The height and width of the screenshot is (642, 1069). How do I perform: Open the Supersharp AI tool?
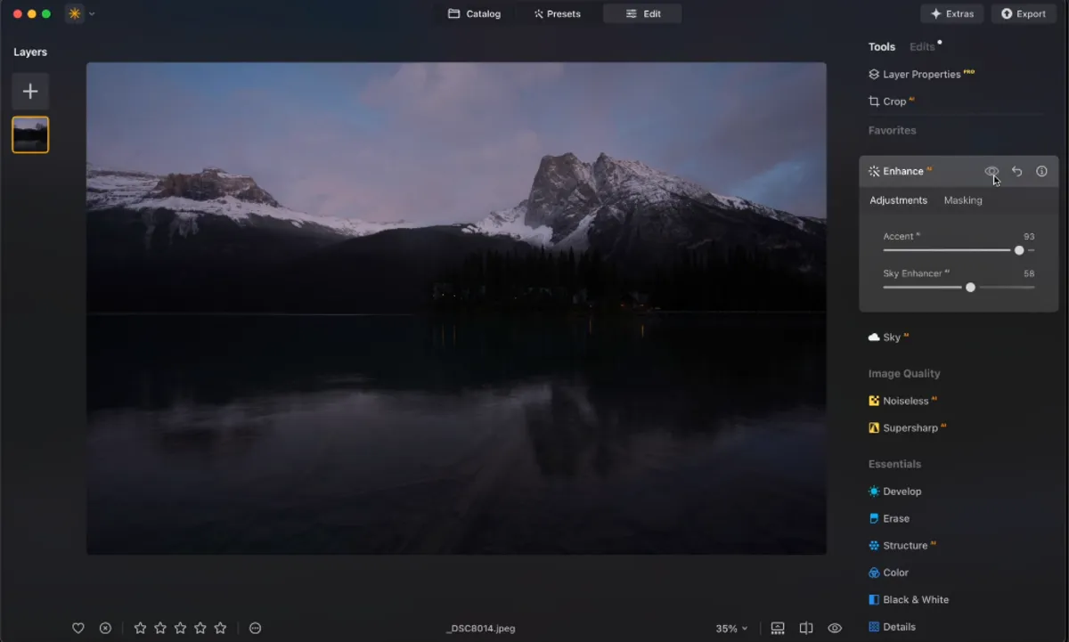point(911,427)
